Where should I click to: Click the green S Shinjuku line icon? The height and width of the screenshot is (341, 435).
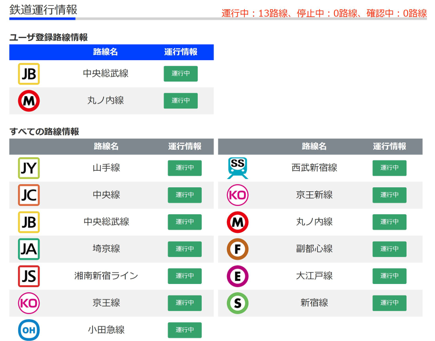238,303
